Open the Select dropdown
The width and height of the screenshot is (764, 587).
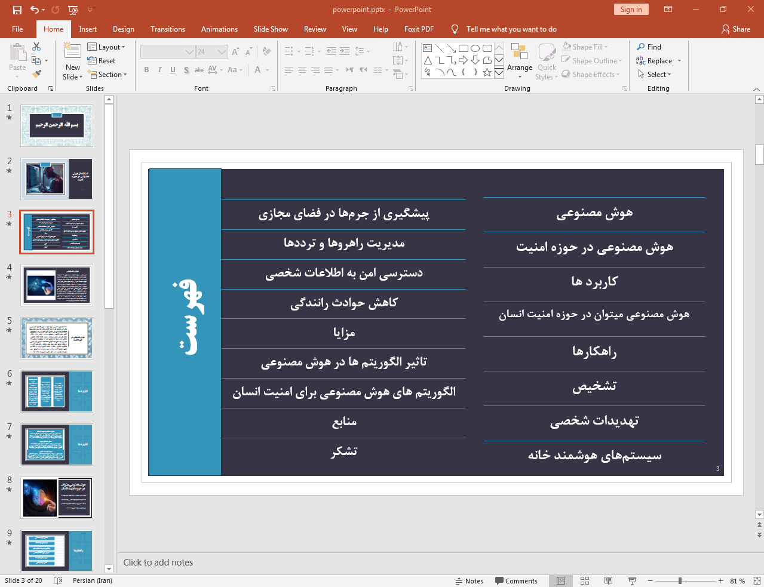(x=655, y=75)
